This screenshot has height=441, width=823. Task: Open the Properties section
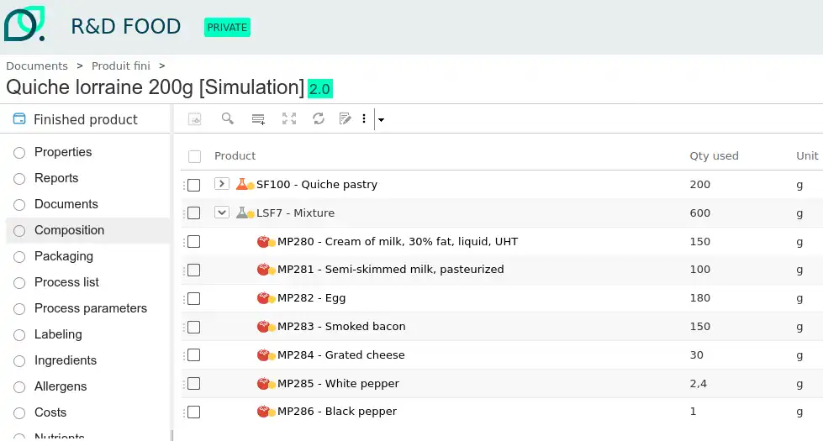63,152
